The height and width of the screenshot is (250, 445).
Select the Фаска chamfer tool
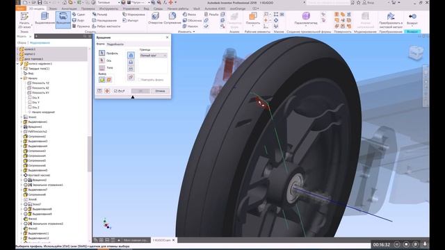(x=189, y=14)
